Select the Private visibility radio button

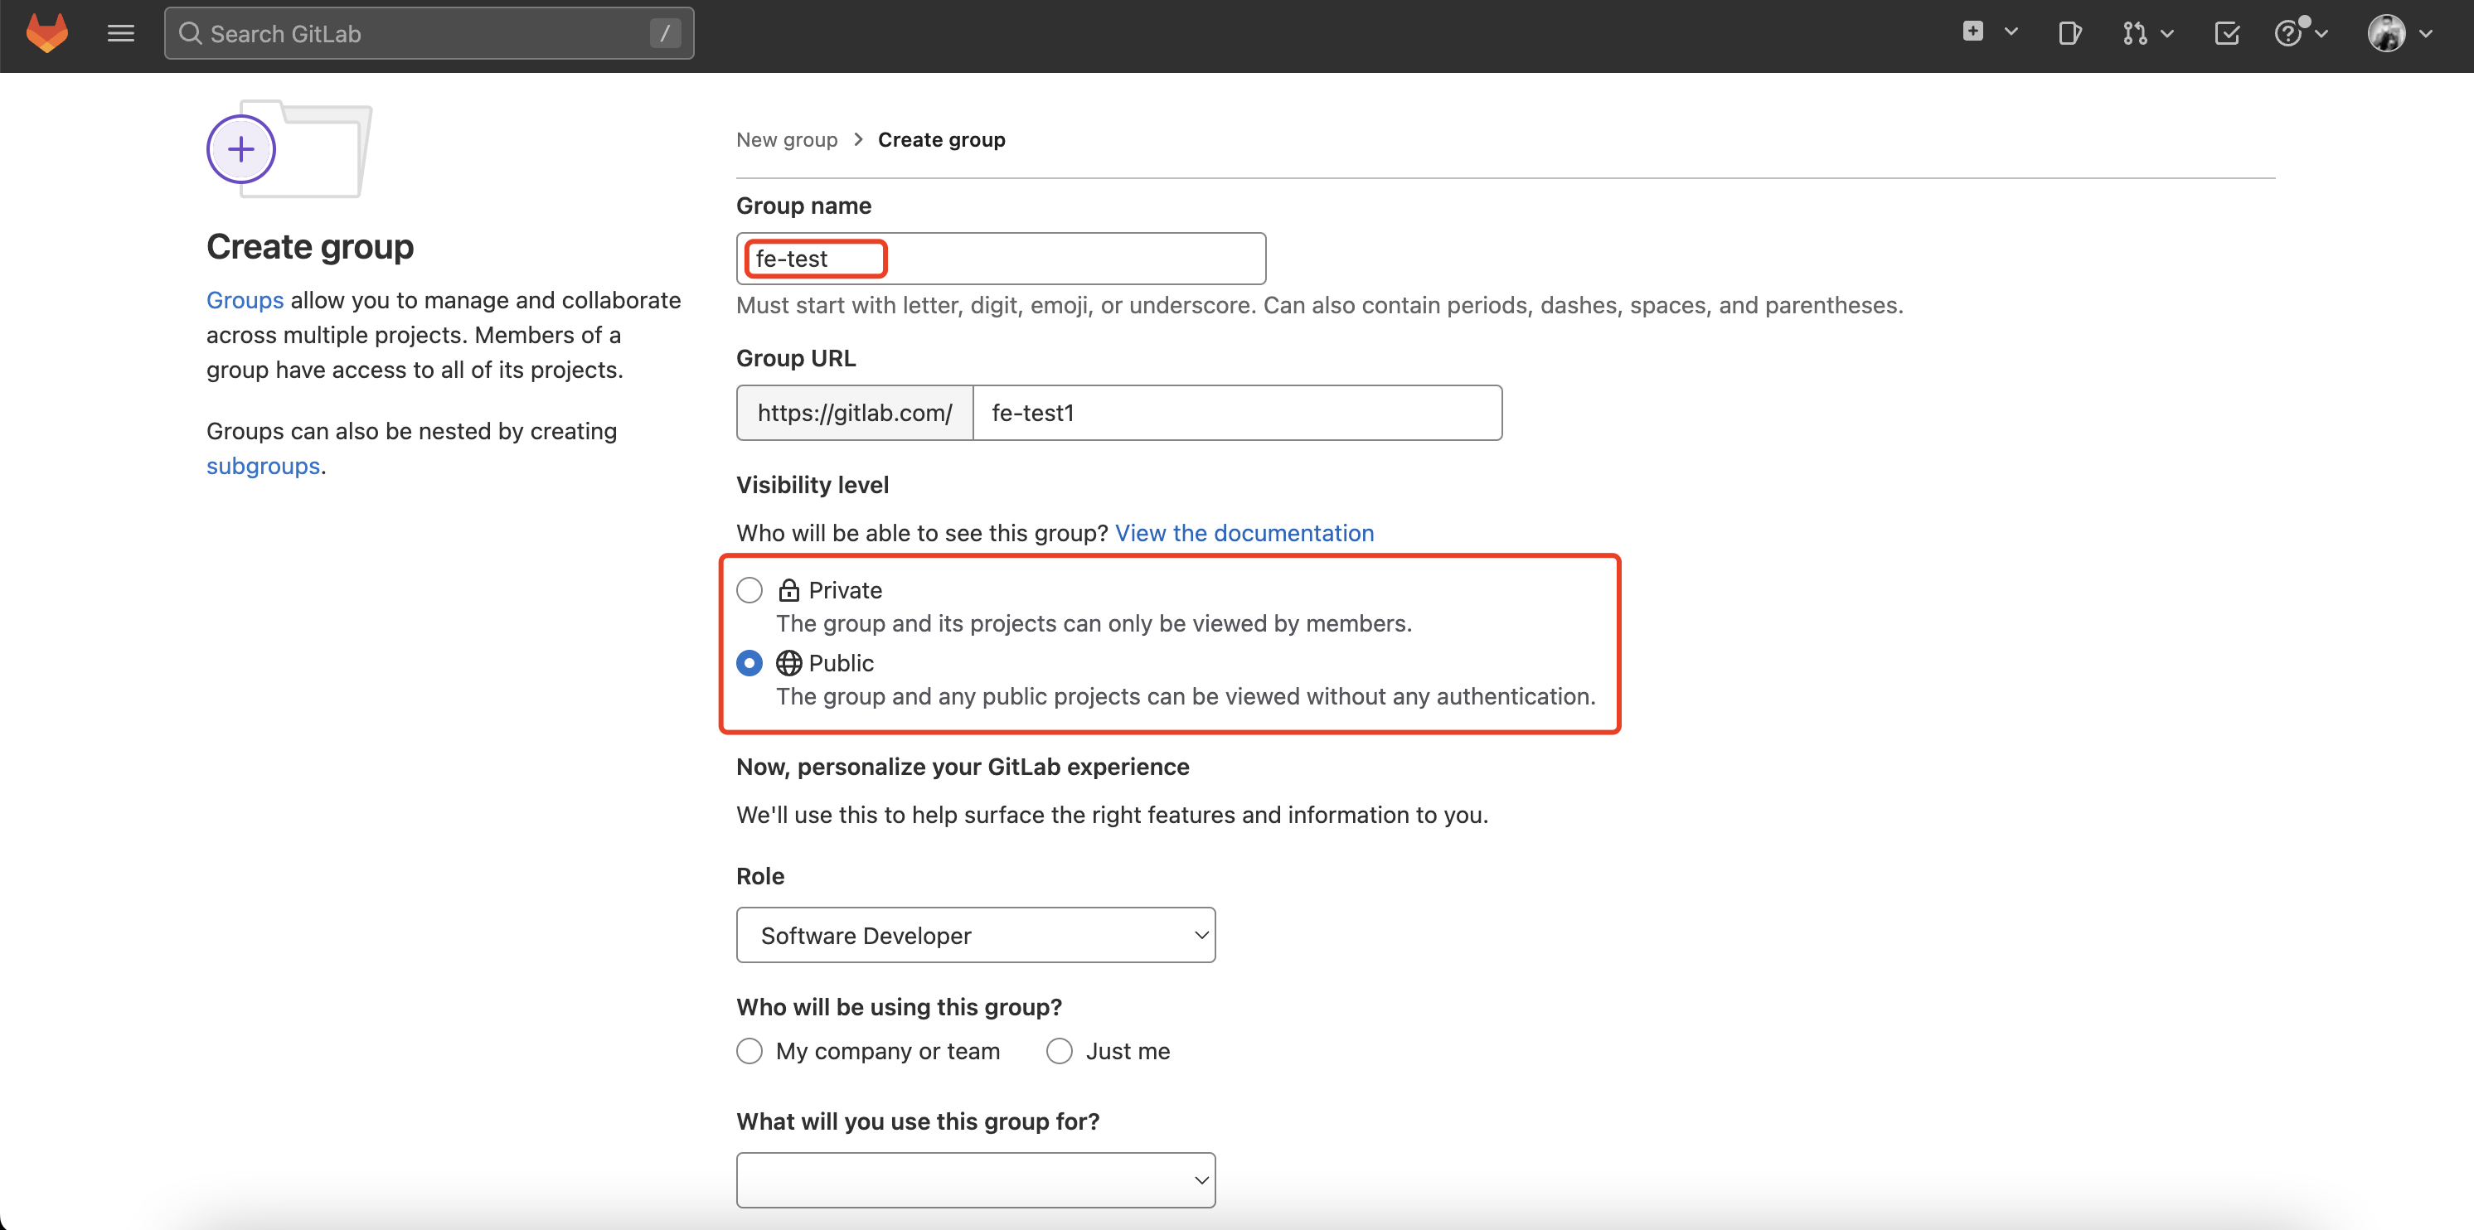click(749, 589)
